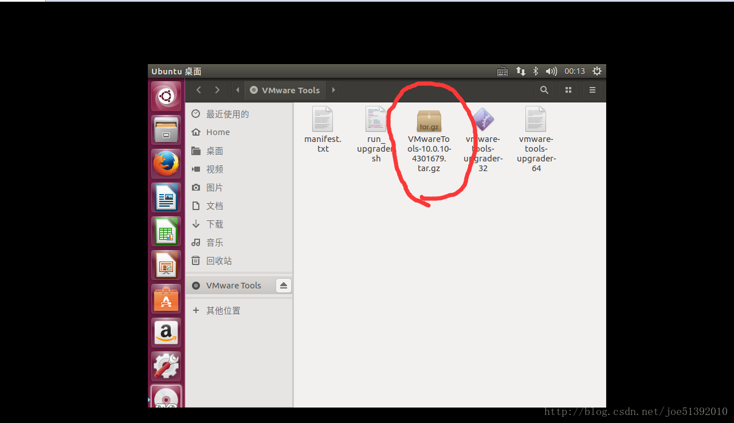Image resolution: width=734 pixels, height=423 pixels.
Task: Select 最近使用的 in the sidebar
Action: (239, 114)
